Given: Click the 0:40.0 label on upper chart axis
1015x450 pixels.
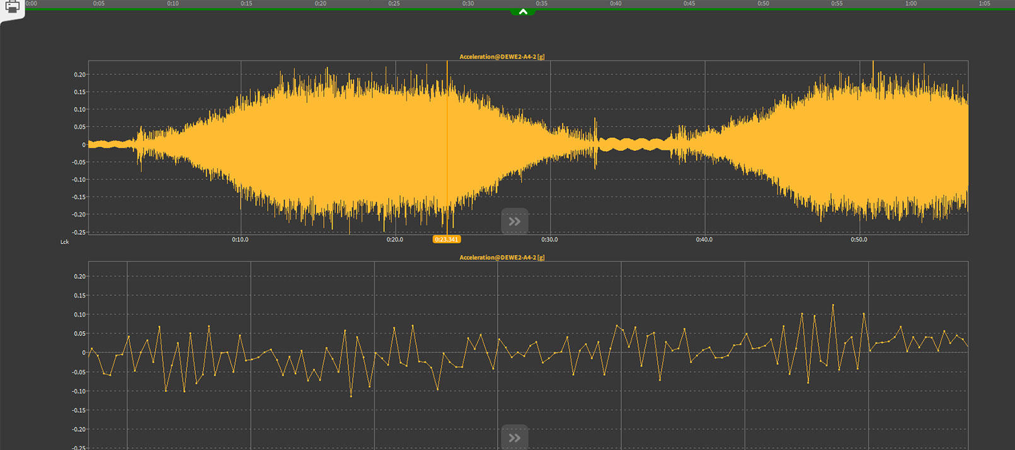Looking at the screenshot, I should 704,240.
